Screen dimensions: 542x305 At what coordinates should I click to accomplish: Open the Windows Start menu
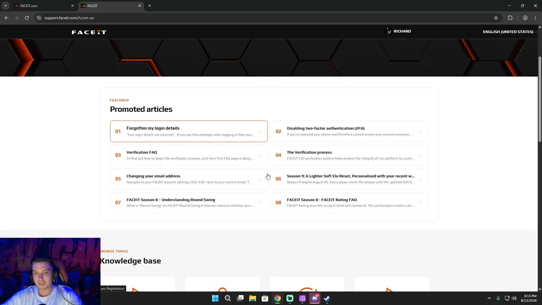[x=215, y=298]
